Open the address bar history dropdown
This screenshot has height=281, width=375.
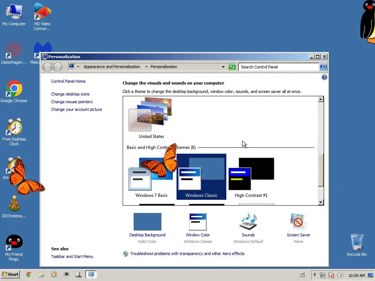click(223, 67)
